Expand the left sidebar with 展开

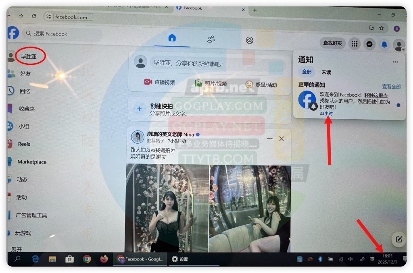(x=17, y=249)
